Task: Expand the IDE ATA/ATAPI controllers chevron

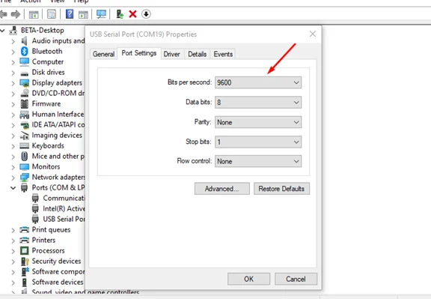Action: [13, 125]
